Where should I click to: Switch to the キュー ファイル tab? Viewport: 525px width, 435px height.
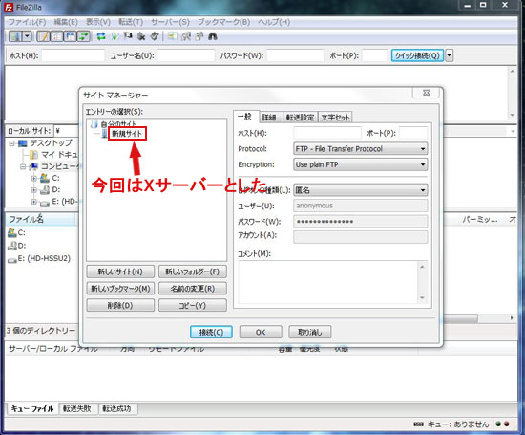click(32, 408)
